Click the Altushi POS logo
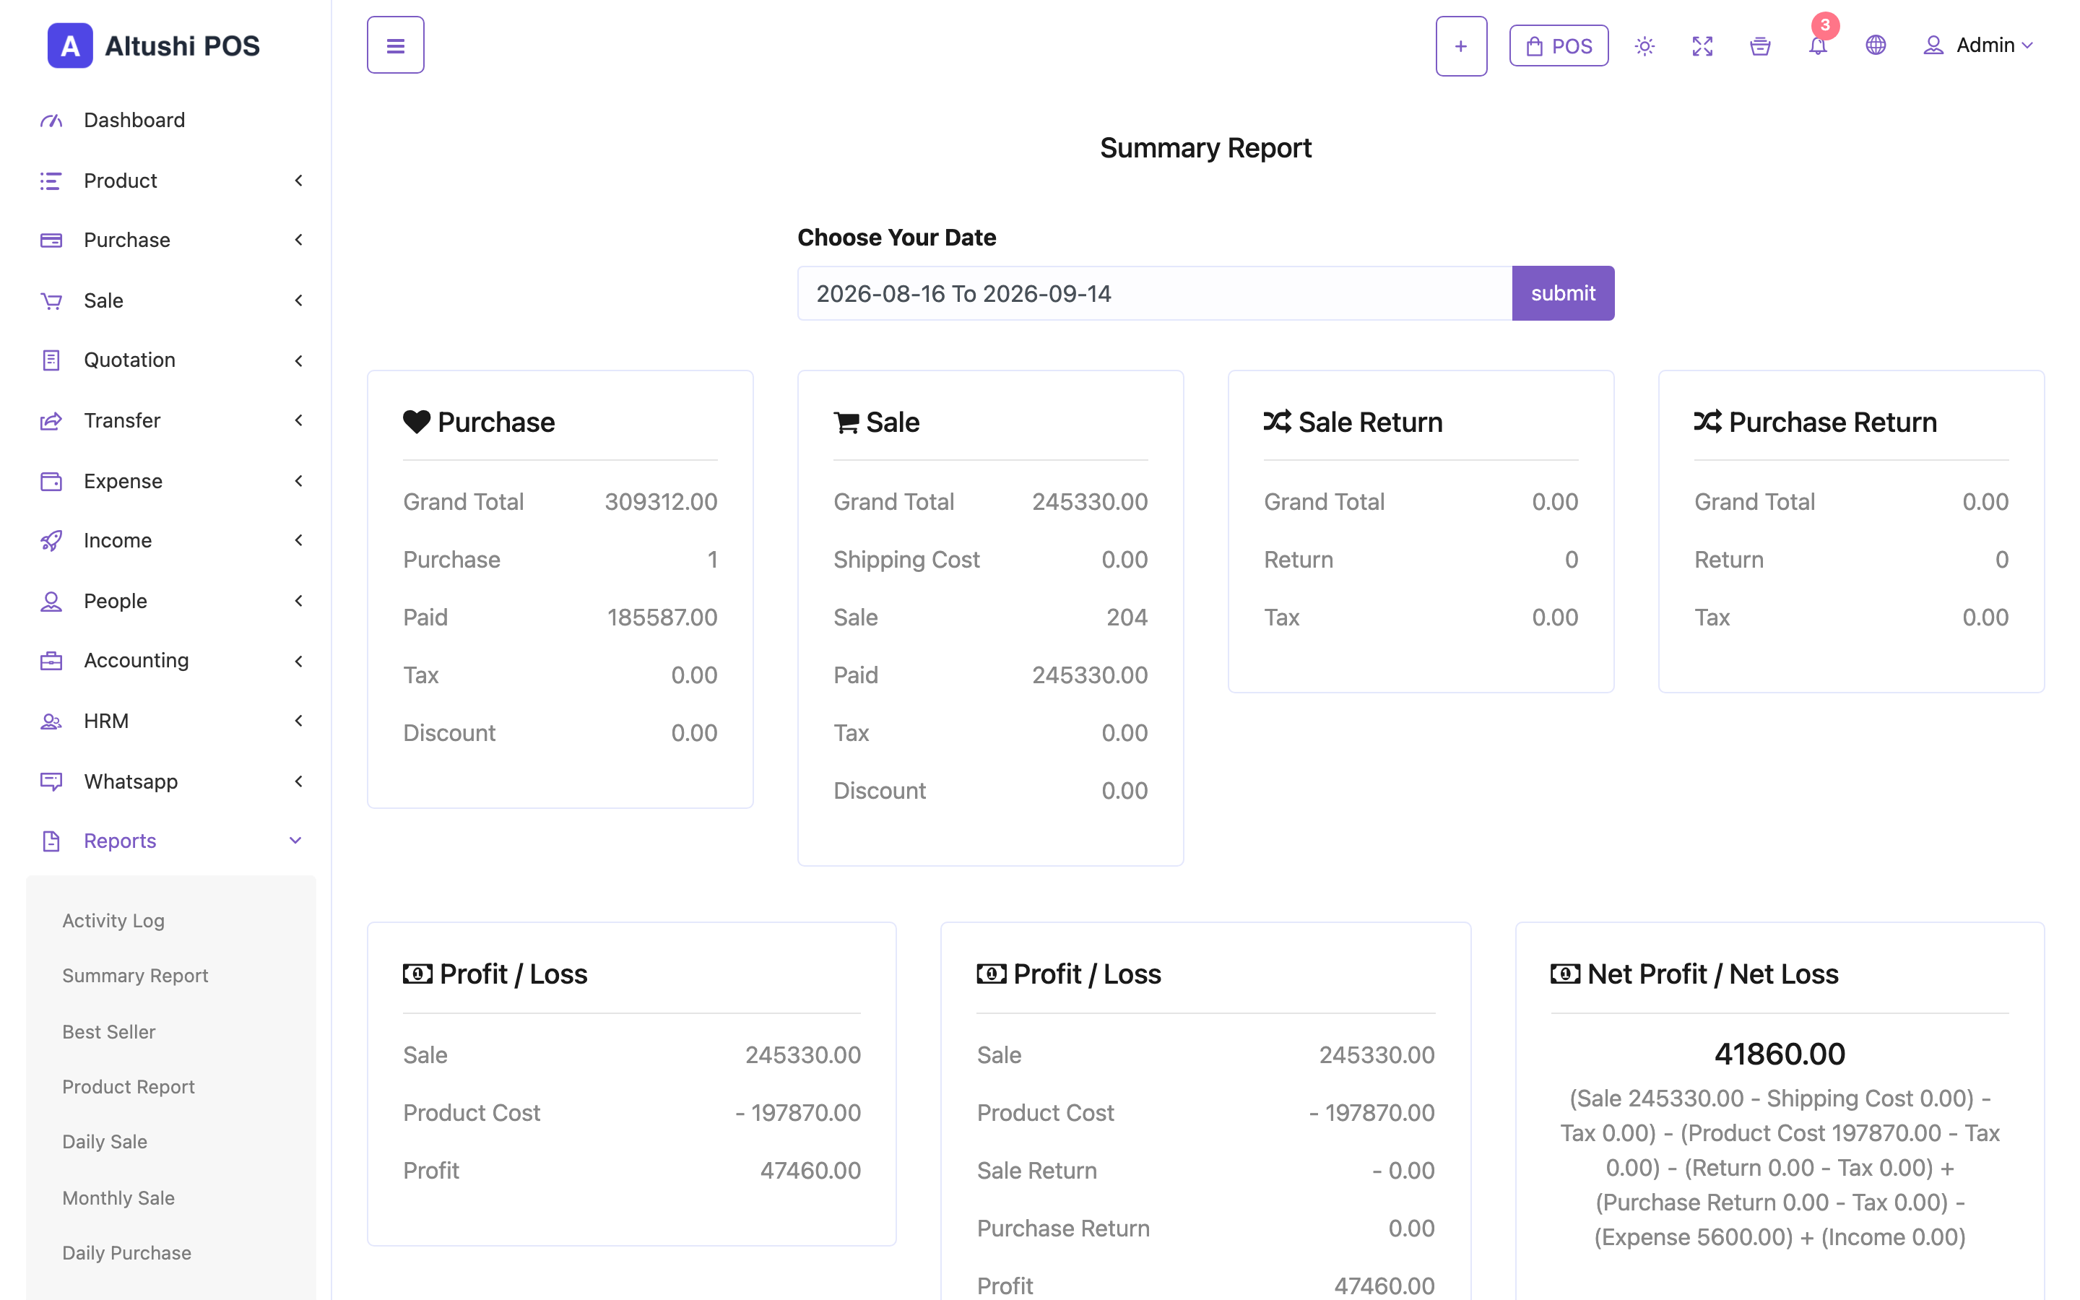The image size is (2080, 1300). [x=154, y=45]
